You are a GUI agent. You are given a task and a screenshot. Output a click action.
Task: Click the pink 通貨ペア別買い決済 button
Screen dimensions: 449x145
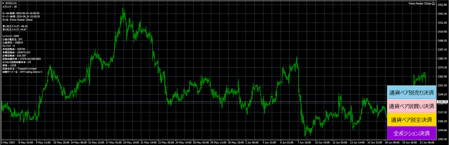pos(412,106)
